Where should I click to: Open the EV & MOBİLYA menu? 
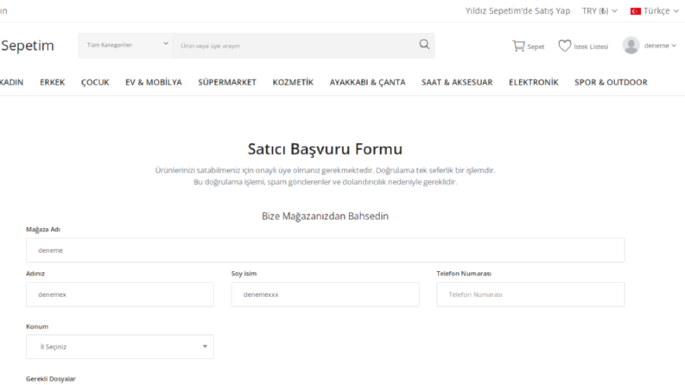(x=154, y=82)
